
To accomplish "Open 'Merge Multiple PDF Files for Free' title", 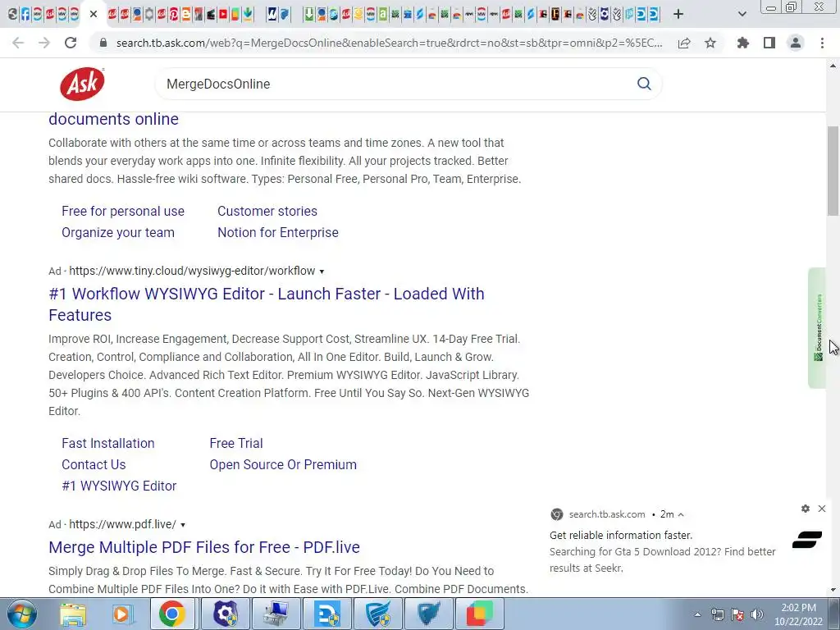I will pyautogui.click(x=204, y=547).
